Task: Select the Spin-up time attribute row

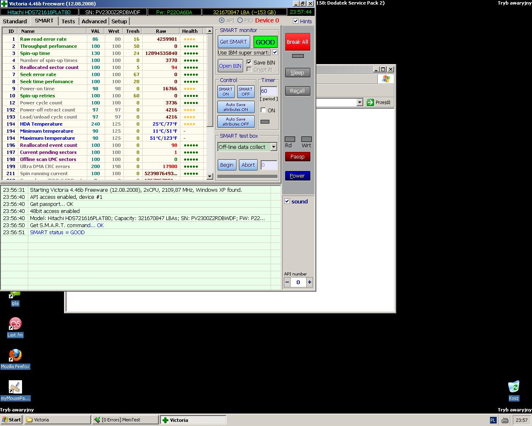Action: (x=104, y=53)
